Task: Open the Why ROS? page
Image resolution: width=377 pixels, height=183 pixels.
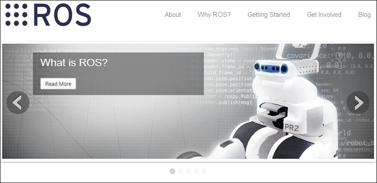Action: (x=214, y=15)
